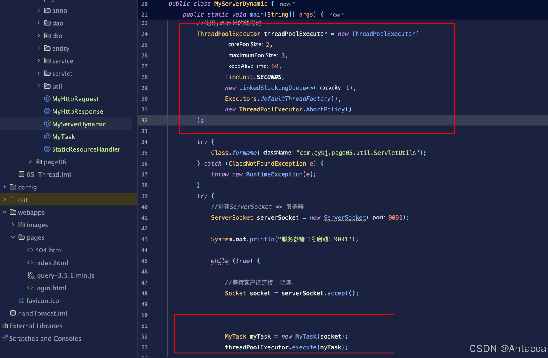Expand the page06 package arrow
The height and width of the screenshot is (358, 548).
coord(30,162)
